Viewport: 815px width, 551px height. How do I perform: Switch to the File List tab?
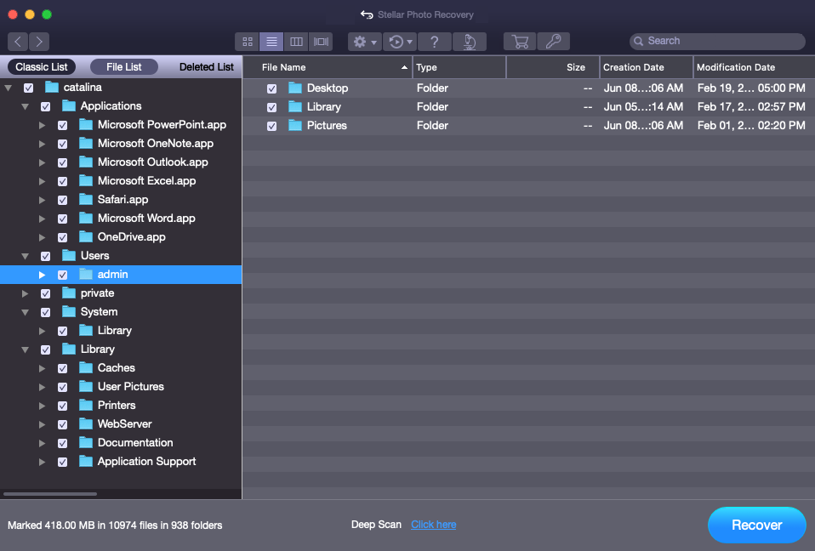[x=123, y=66]
